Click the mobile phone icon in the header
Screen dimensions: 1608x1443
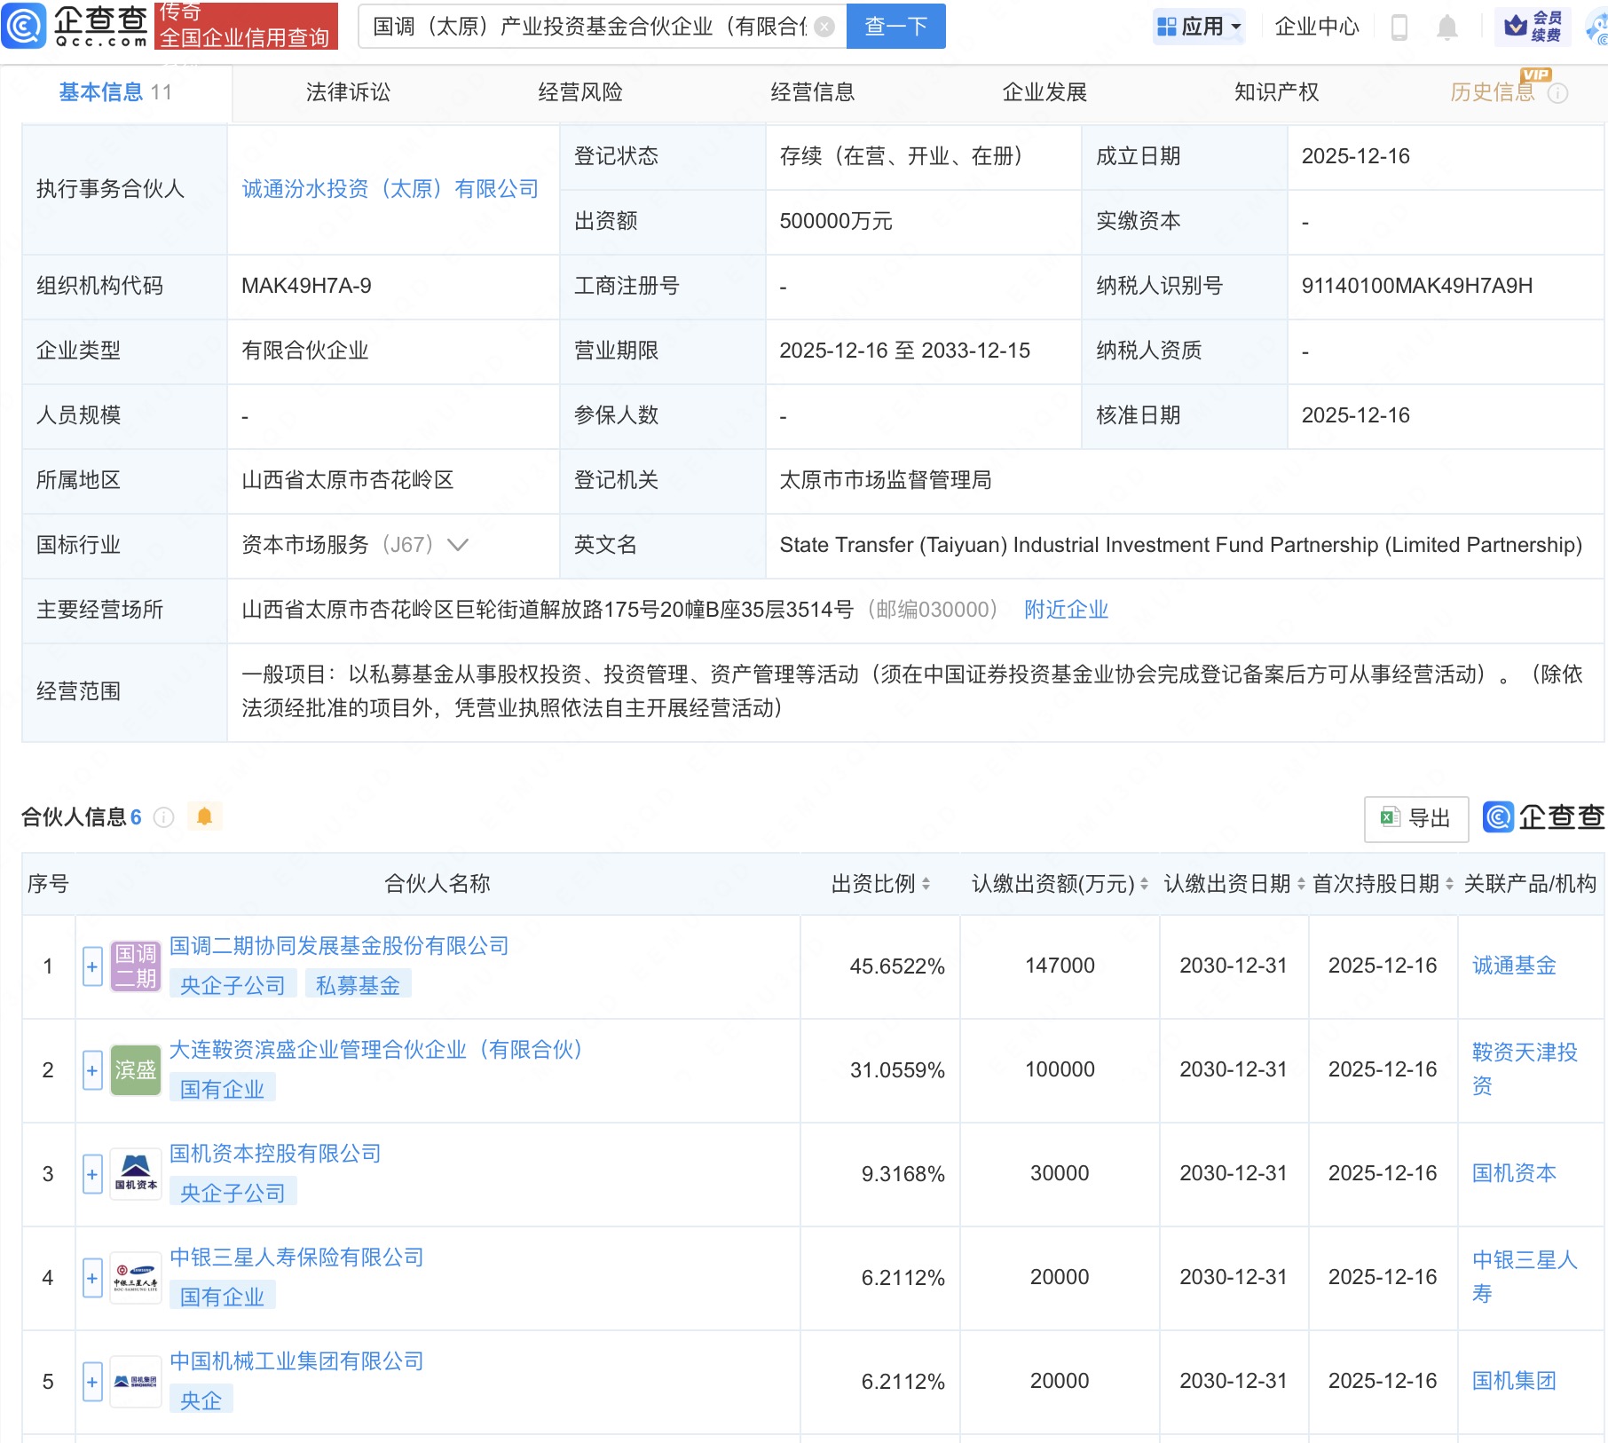1400,27
